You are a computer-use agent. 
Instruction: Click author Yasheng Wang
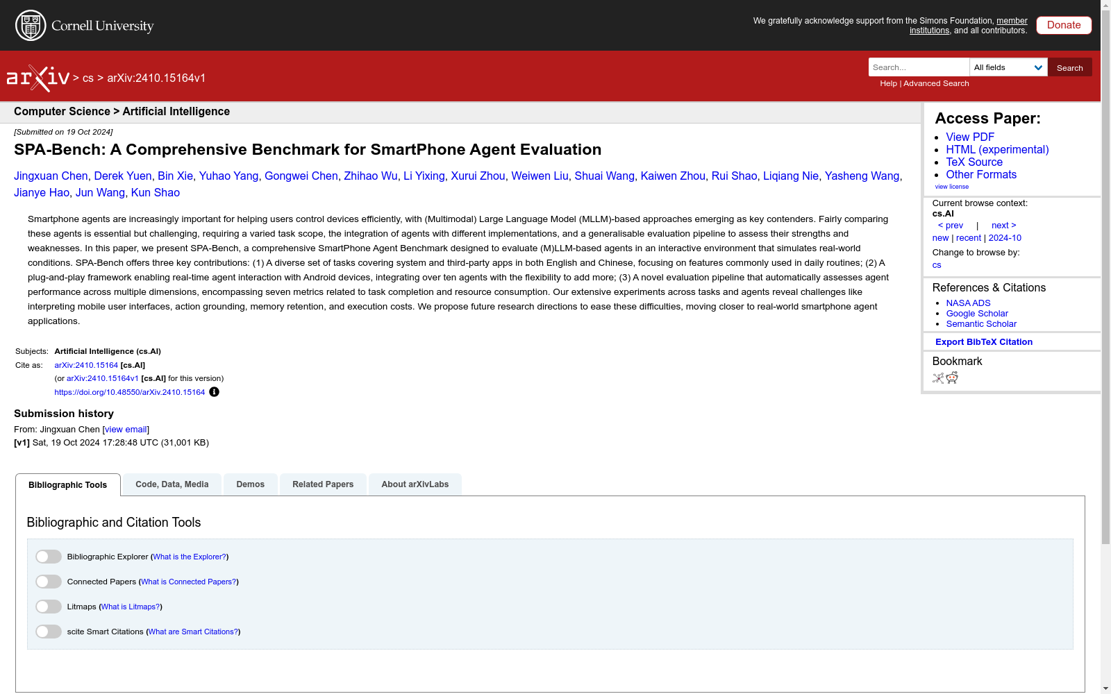[x=862, y=176]
